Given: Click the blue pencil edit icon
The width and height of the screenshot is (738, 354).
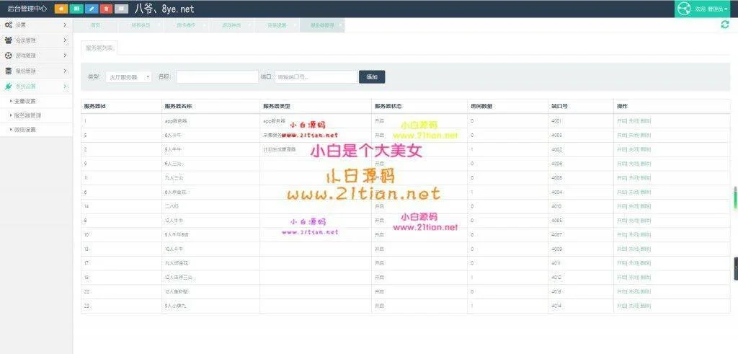Looking at the screenshot, I should (92, 9).
